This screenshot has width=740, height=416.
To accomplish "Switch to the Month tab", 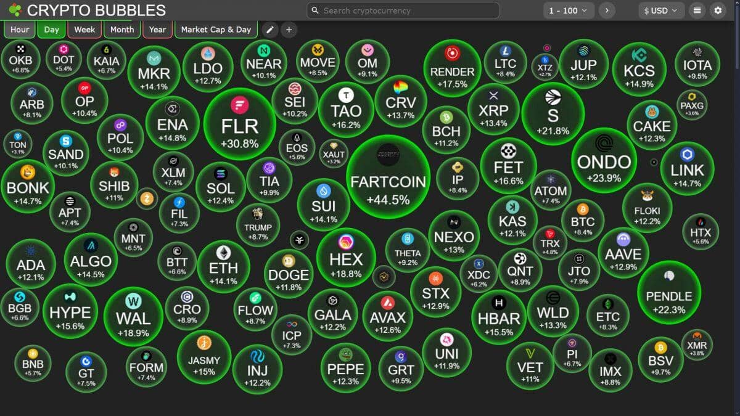I will [x=122, y=30].
